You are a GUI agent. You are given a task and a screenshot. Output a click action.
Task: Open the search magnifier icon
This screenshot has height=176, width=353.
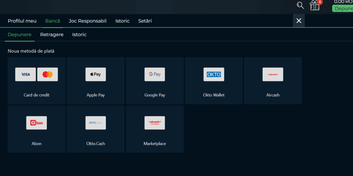pos(300,6)
